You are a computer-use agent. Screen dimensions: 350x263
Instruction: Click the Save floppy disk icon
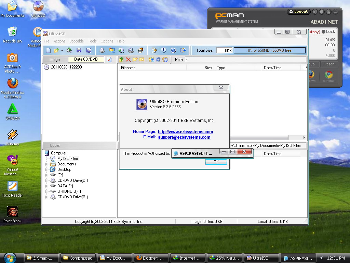click(x=79, y=50)
